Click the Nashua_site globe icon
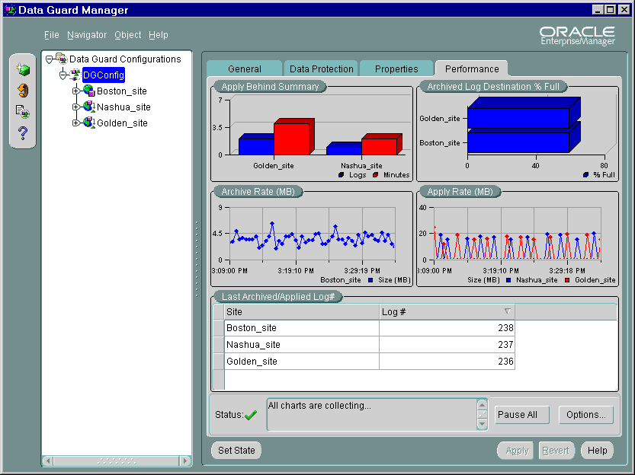Image resolution: width=635 pixels, height=475 pixels. [x=88, y=107]
